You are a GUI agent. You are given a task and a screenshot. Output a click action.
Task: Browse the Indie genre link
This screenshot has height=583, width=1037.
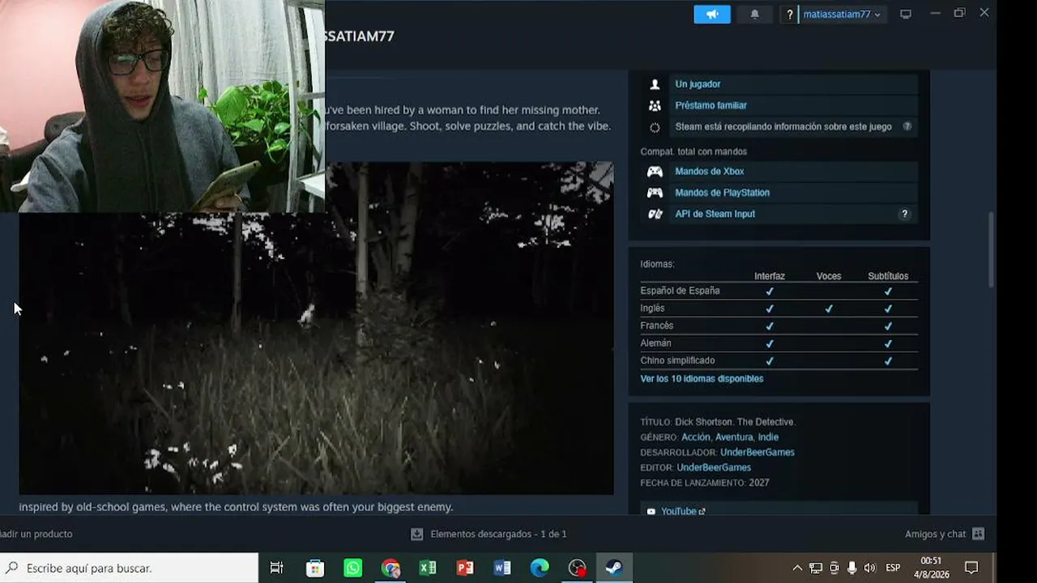768,437
